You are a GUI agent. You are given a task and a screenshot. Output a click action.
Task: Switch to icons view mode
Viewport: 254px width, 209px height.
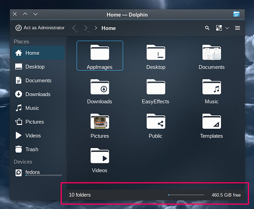click(x=219, y=28)
